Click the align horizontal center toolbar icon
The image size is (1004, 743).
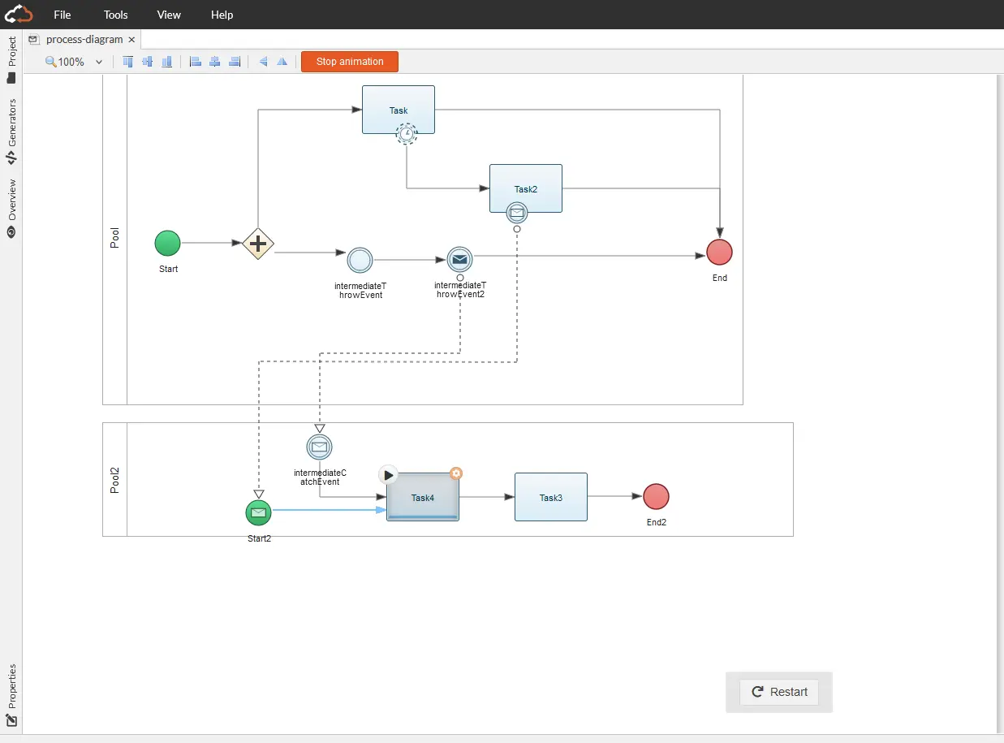click(x=214, y=62)
